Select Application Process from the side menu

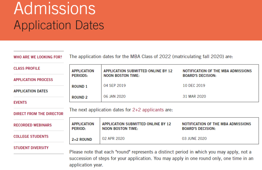33,80
